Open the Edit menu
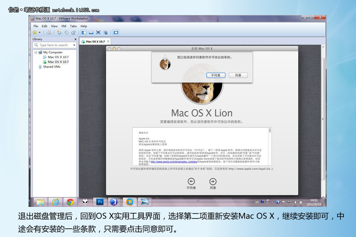 point(44,26)
